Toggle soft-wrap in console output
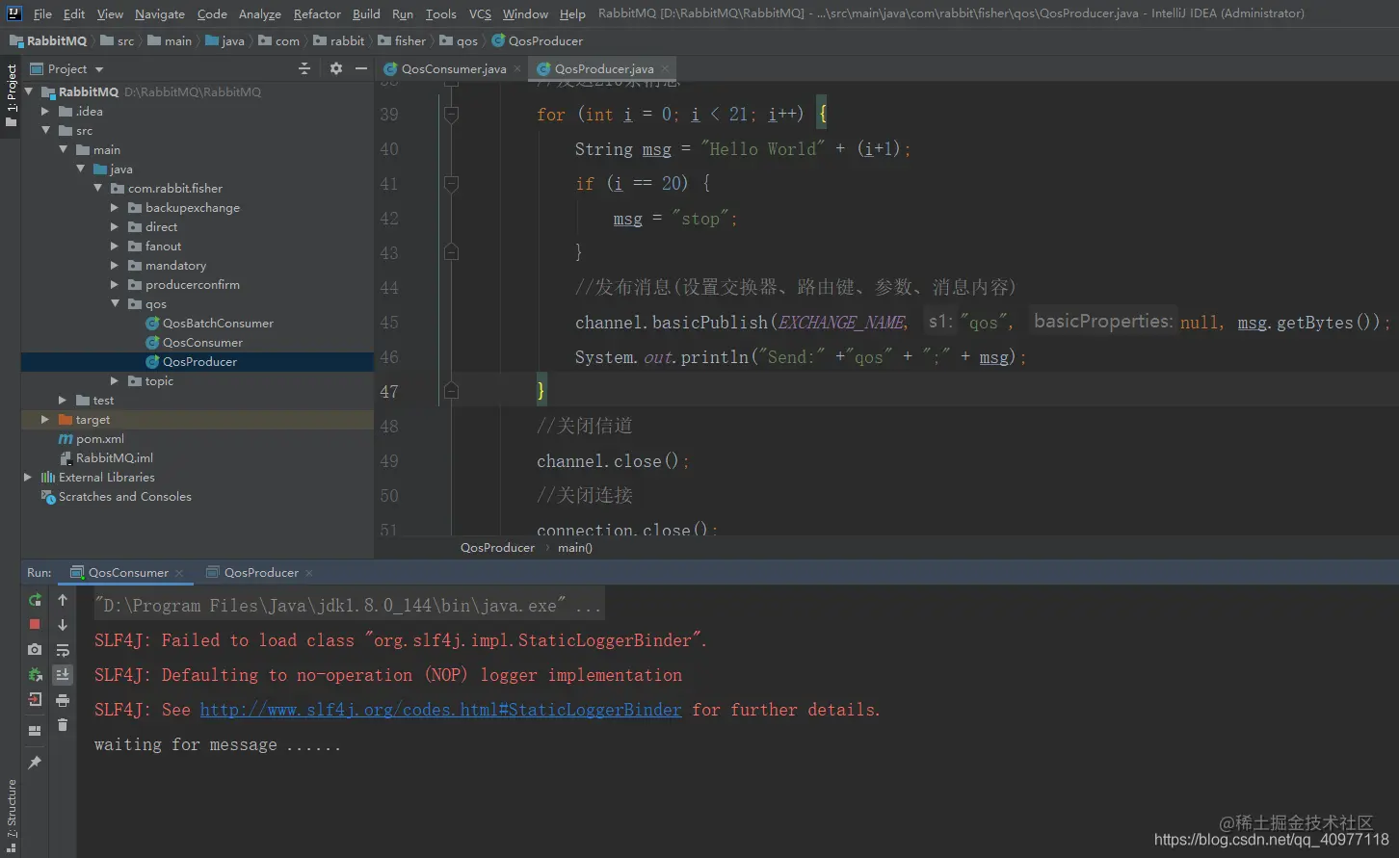The height and width of the screenshot is (858, 1399). pyautogui.click(x=63, y=650)
